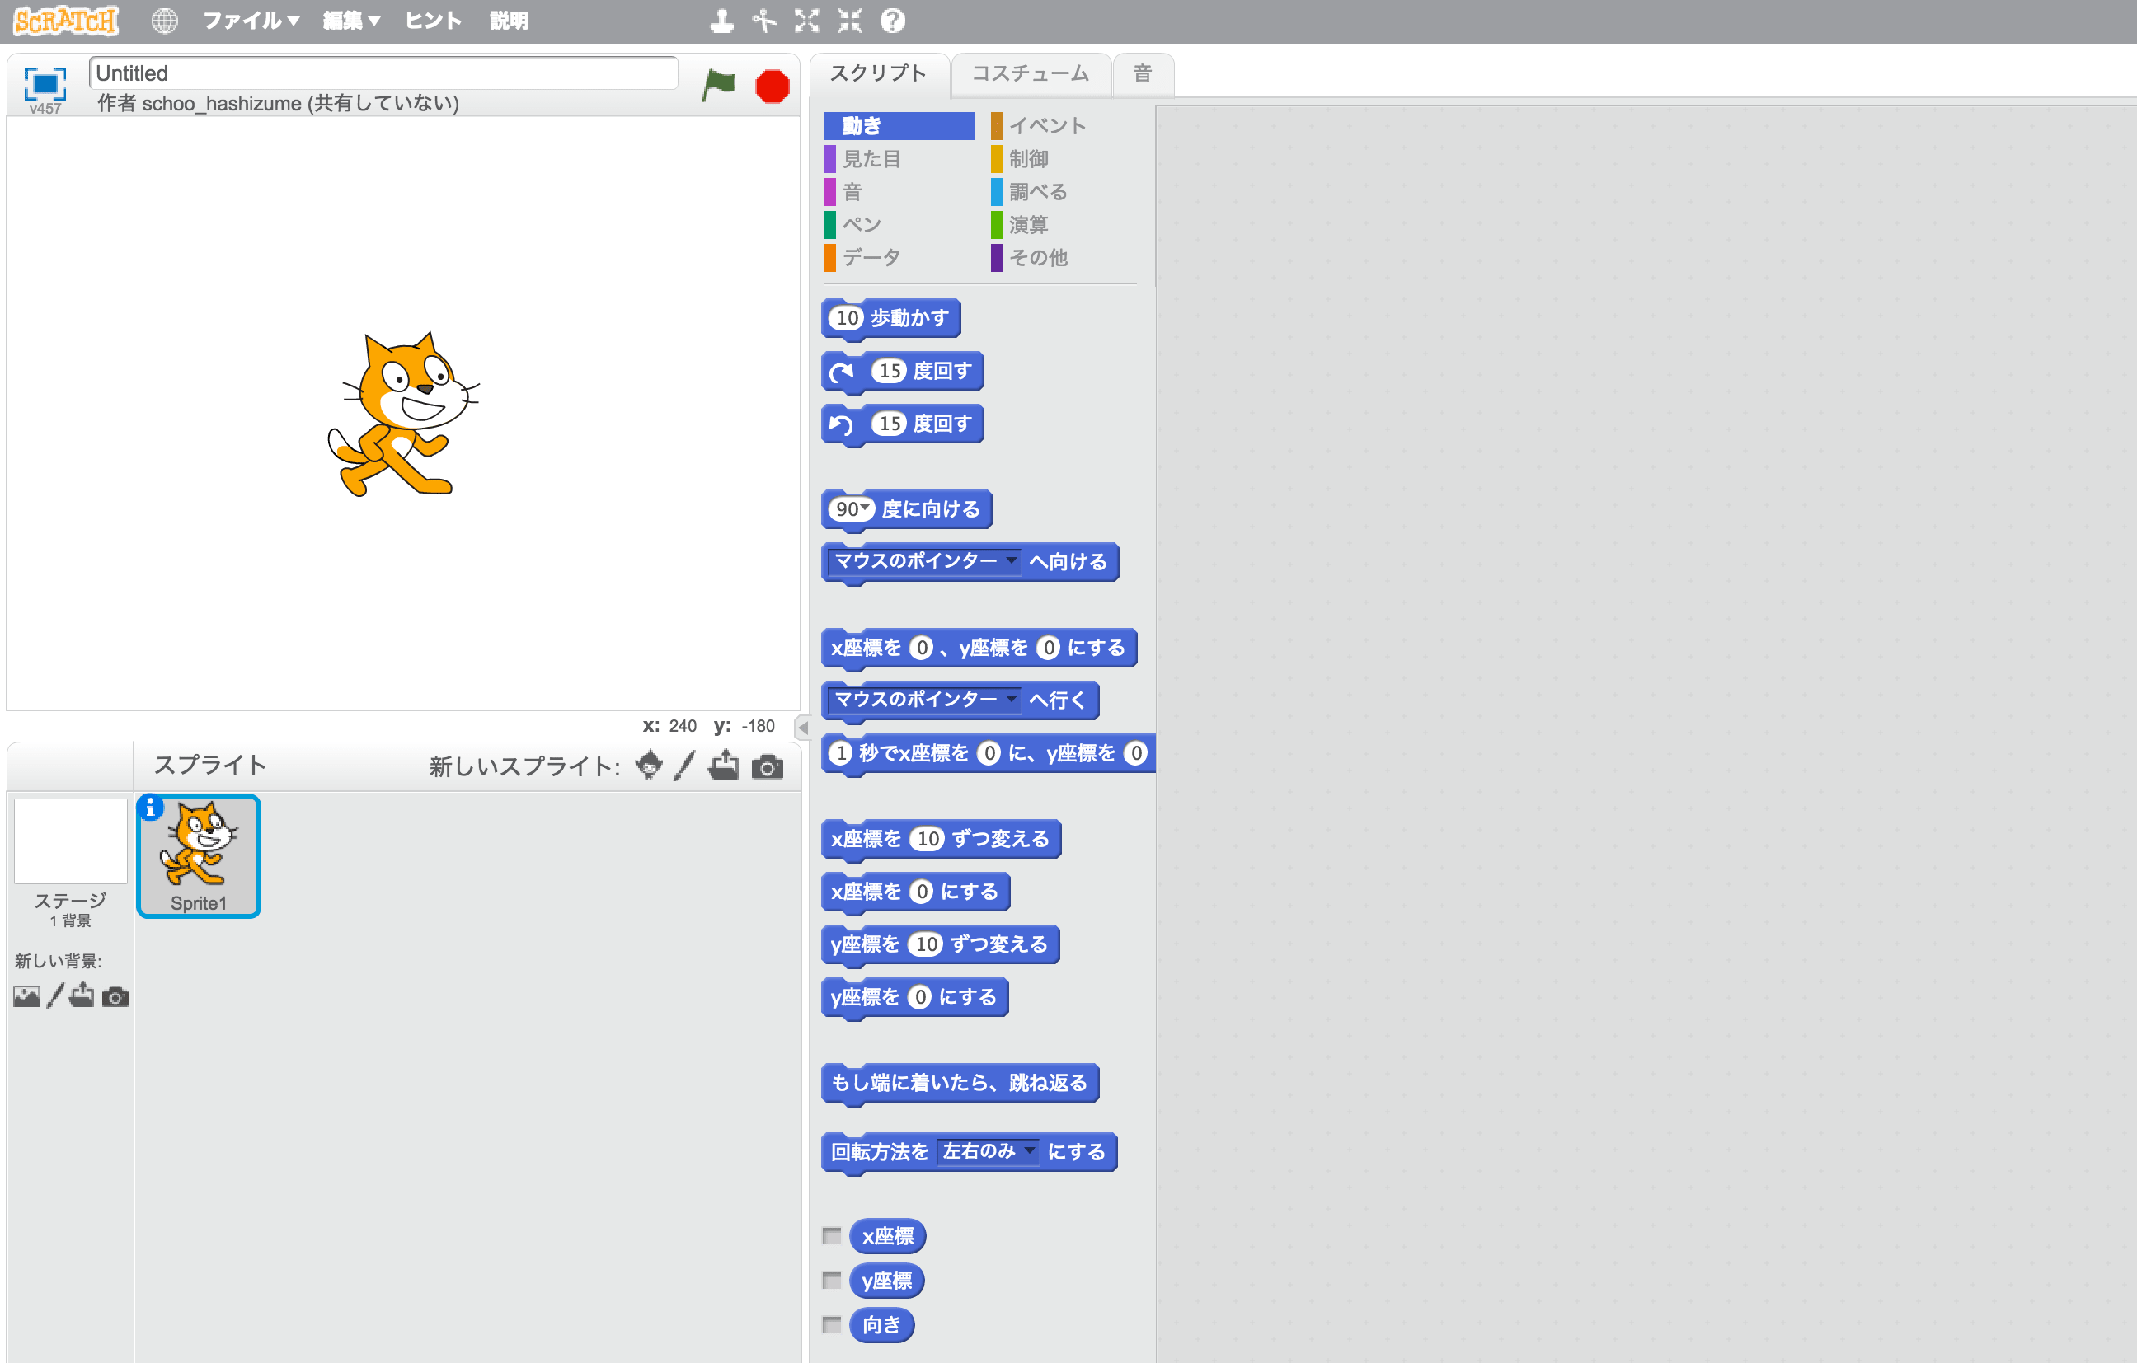Click the counterclockwise turn 15 degrees block
Image resolution: width=2137 pixels, height=1363 pixels.
coord(903,424)
